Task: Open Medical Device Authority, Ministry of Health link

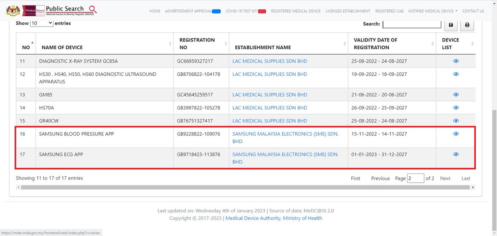Action: click(x=274, y=218)
